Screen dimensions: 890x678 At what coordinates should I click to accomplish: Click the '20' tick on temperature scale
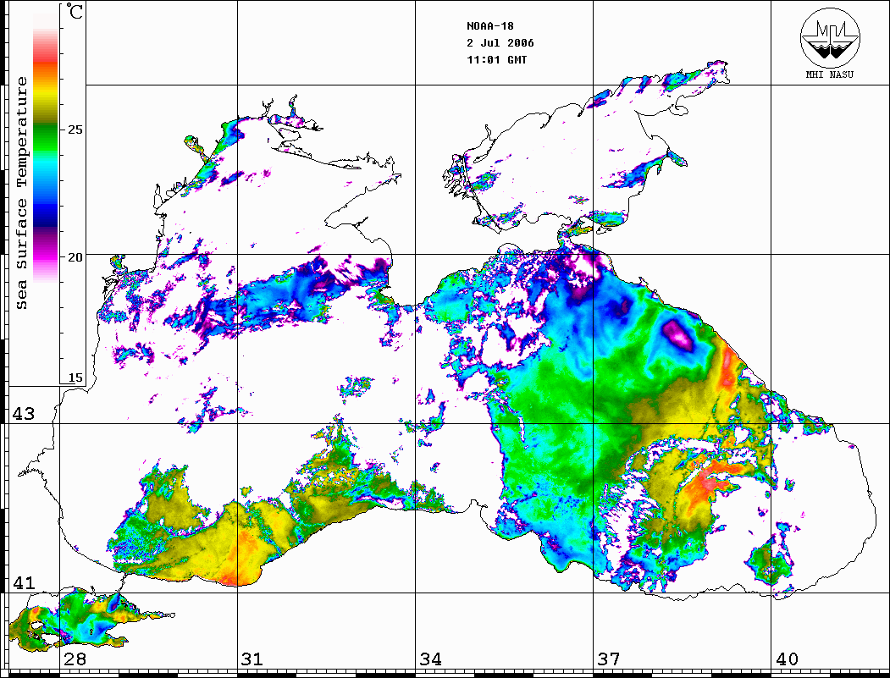click(75, 257)
